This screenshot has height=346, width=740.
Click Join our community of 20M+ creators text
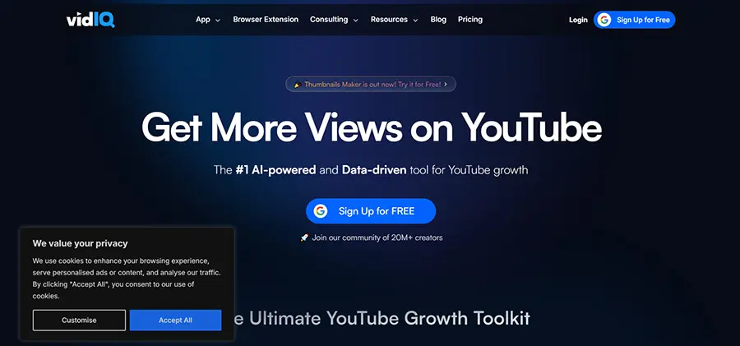click(x=377, y=238)
